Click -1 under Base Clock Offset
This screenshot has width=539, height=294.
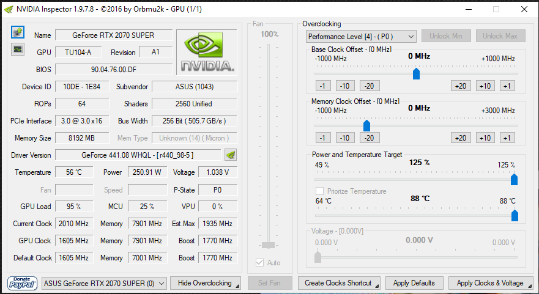[x=323, y=86]
